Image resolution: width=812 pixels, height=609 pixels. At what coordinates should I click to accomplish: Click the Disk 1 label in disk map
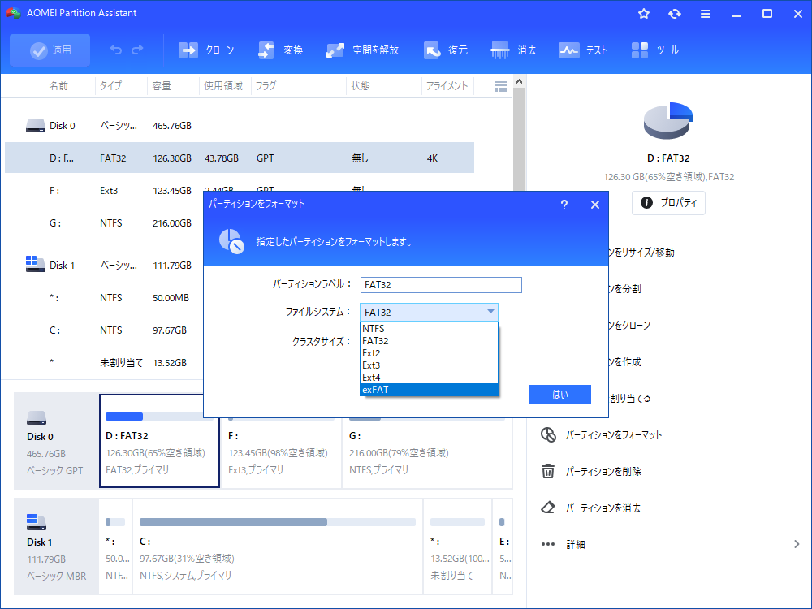[x=39, y=542]
